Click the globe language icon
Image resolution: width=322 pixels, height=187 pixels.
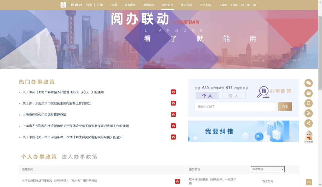(x=255, y=5)
